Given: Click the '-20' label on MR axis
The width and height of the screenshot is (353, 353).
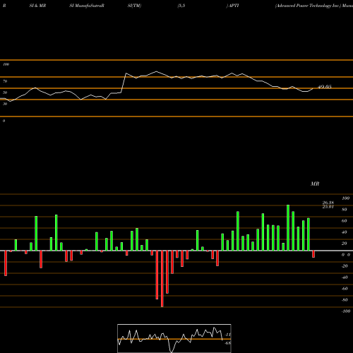Looking at the screenshot, I should coord(345,266).
